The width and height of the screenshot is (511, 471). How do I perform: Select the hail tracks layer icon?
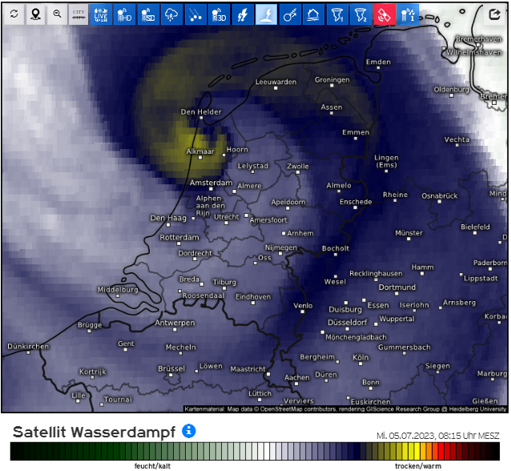coord(195,14)
